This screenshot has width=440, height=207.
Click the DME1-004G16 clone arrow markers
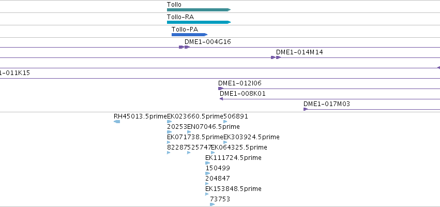(185, 47)
